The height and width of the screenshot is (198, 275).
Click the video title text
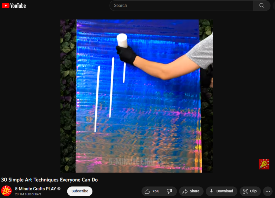tap(49, 180)
